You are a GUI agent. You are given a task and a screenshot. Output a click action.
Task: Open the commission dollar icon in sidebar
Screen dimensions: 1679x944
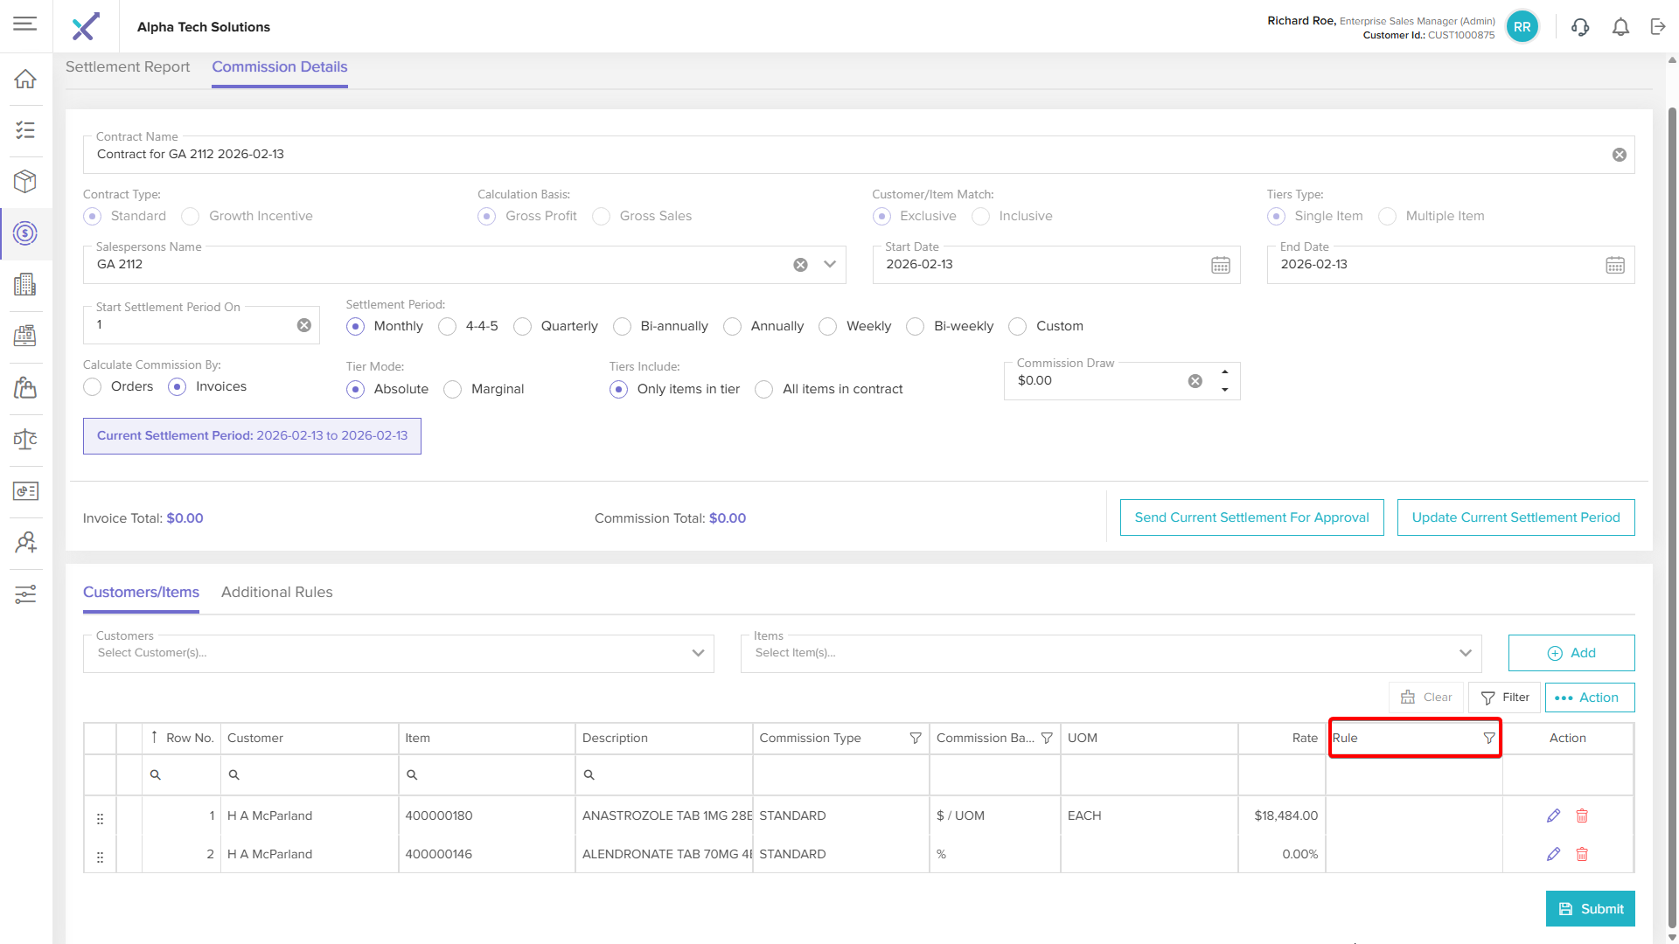click(25, 233)
